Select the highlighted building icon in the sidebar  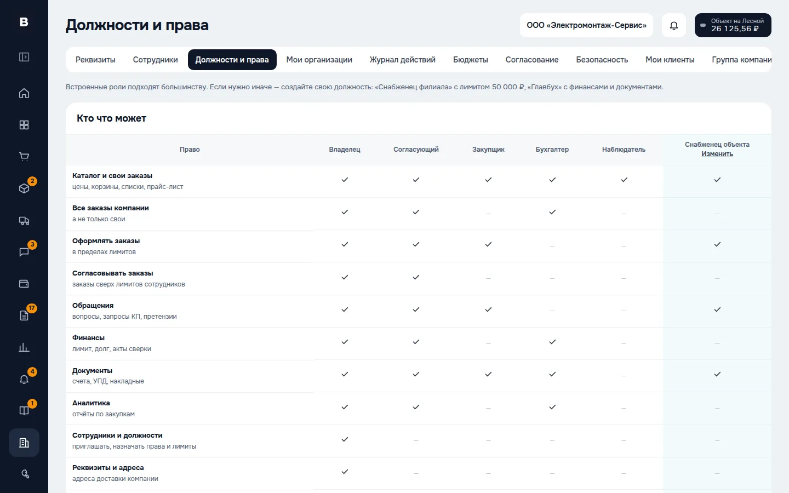click(24, 443)
